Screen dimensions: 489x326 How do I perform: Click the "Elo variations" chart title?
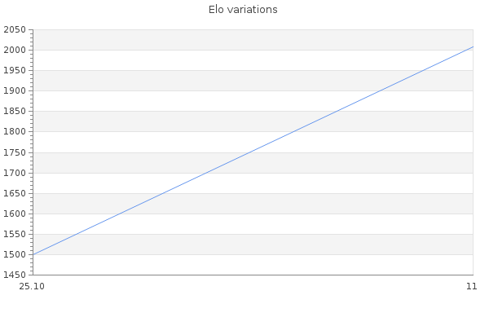243,10
